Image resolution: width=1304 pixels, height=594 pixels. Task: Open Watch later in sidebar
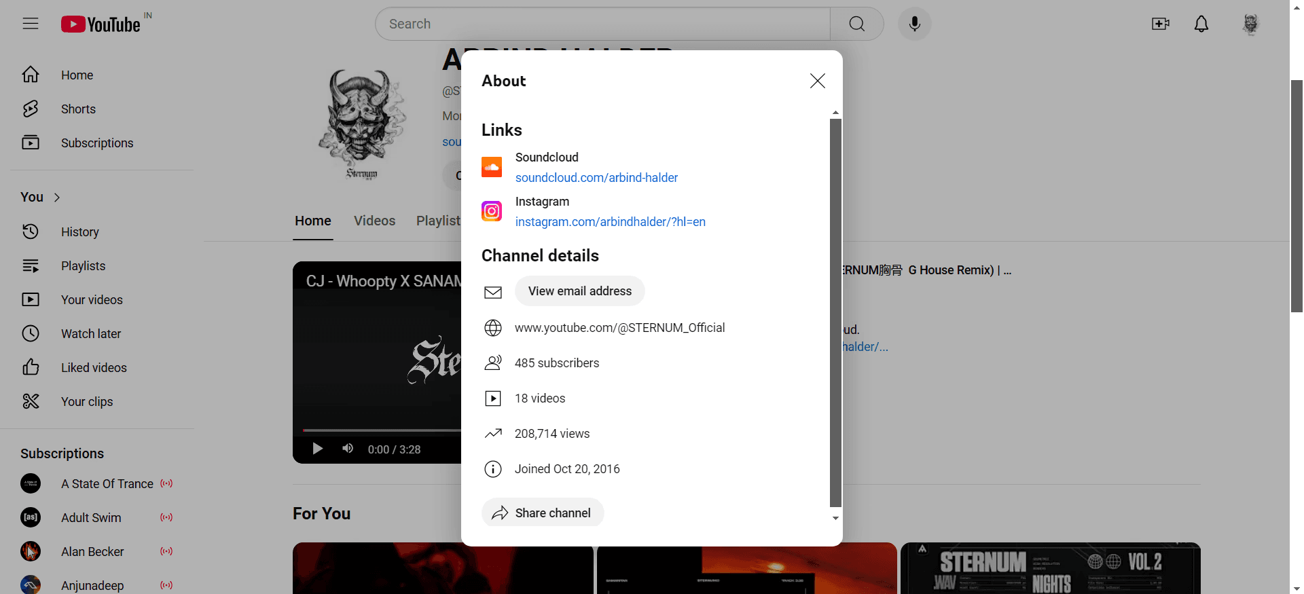tap(102, 333)
